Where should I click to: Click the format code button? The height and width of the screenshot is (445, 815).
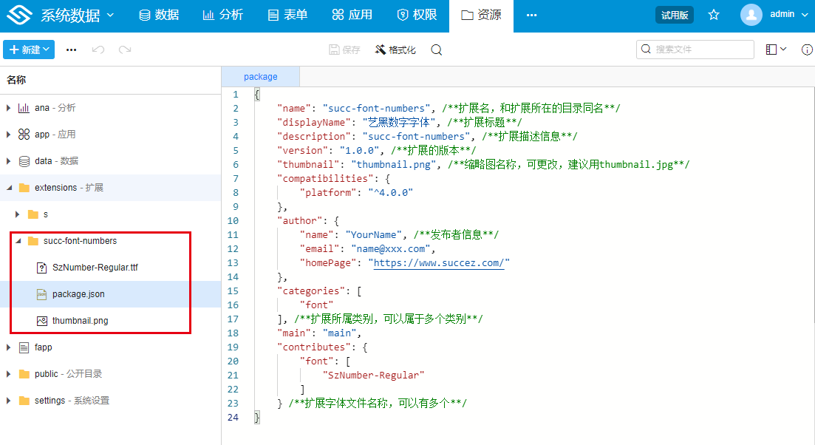coord(395,50)
